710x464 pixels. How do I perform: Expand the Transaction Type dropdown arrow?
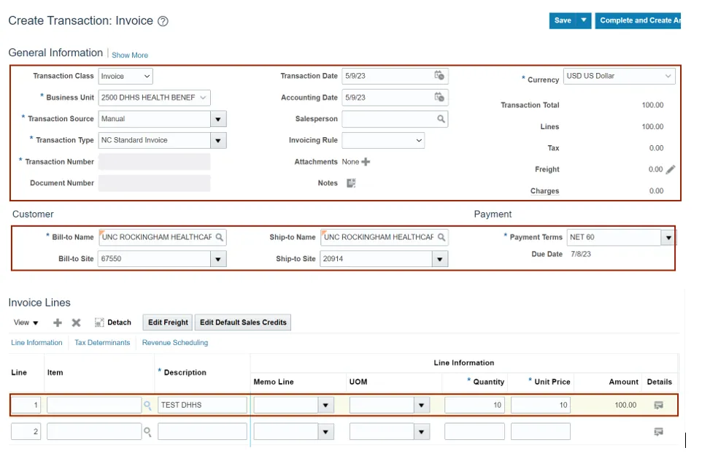tap(218, 140)
